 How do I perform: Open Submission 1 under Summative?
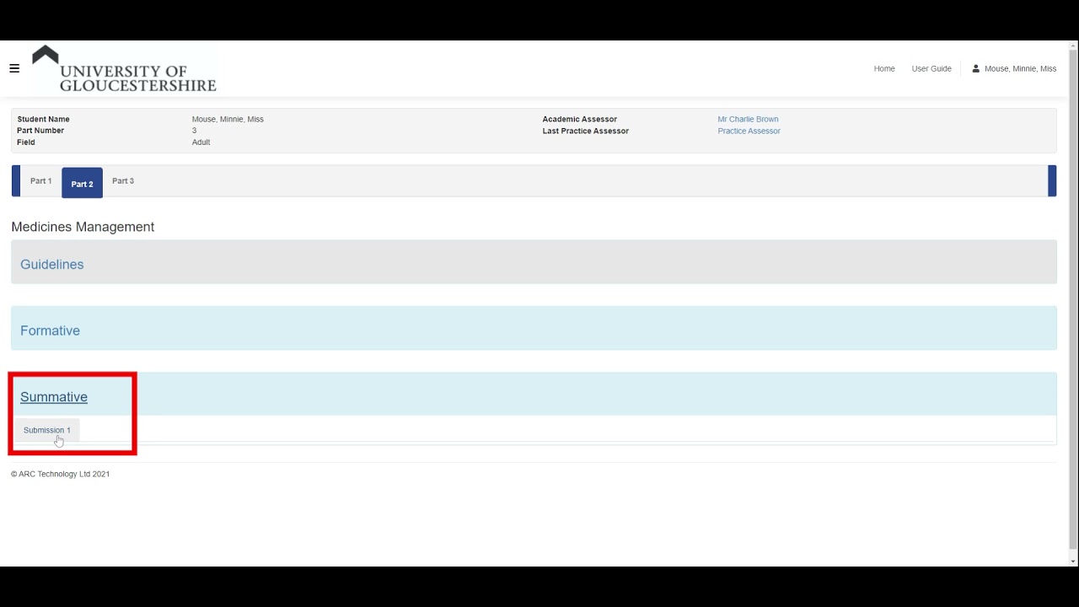pyautogui.click(x=47, y=430)
